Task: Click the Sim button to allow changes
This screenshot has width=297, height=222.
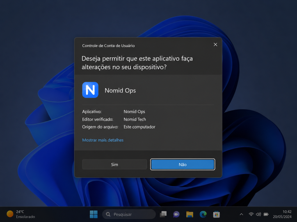Action: pyautogui.click(x=114, y=164)
